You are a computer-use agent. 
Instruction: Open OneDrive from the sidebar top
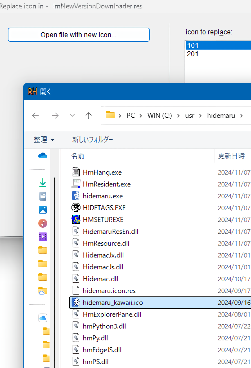43,156
